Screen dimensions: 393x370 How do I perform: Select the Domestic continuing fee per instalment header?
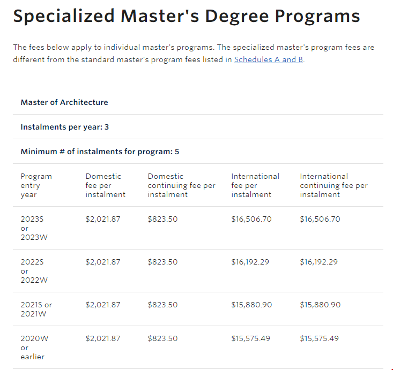click(x=181, y=185)
